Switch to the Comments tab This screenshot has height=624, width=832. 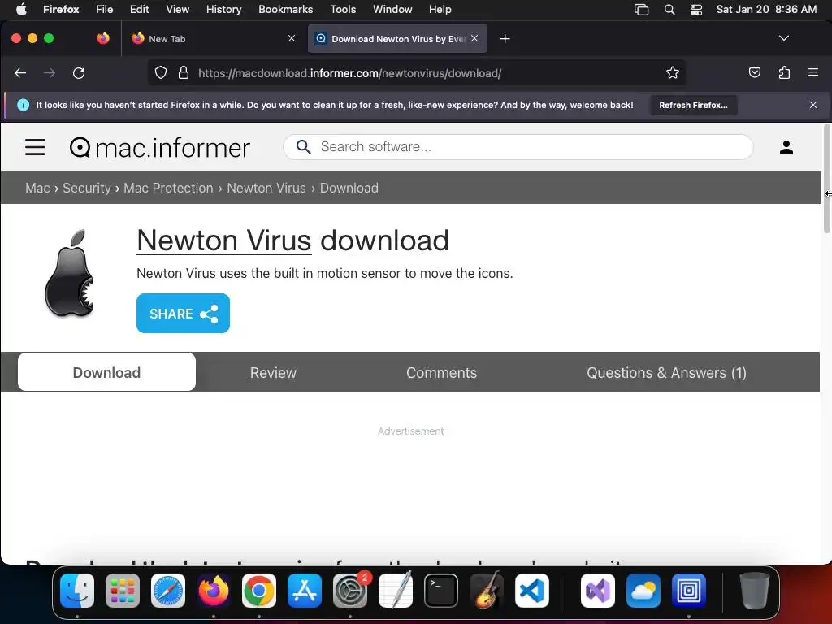(441, 372)
